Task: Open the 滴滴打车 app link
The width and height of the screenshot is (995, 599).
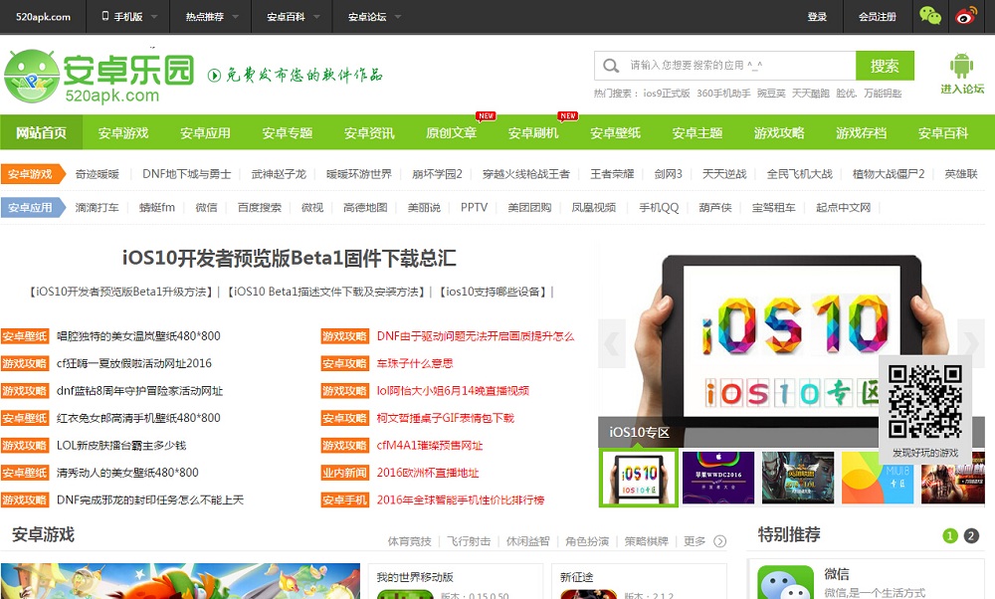Action: [x=98, y=208]
